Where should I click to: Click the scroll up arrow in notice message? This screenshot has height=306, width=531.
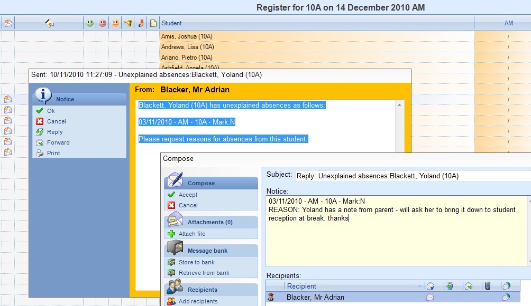[x=400, y=105]
